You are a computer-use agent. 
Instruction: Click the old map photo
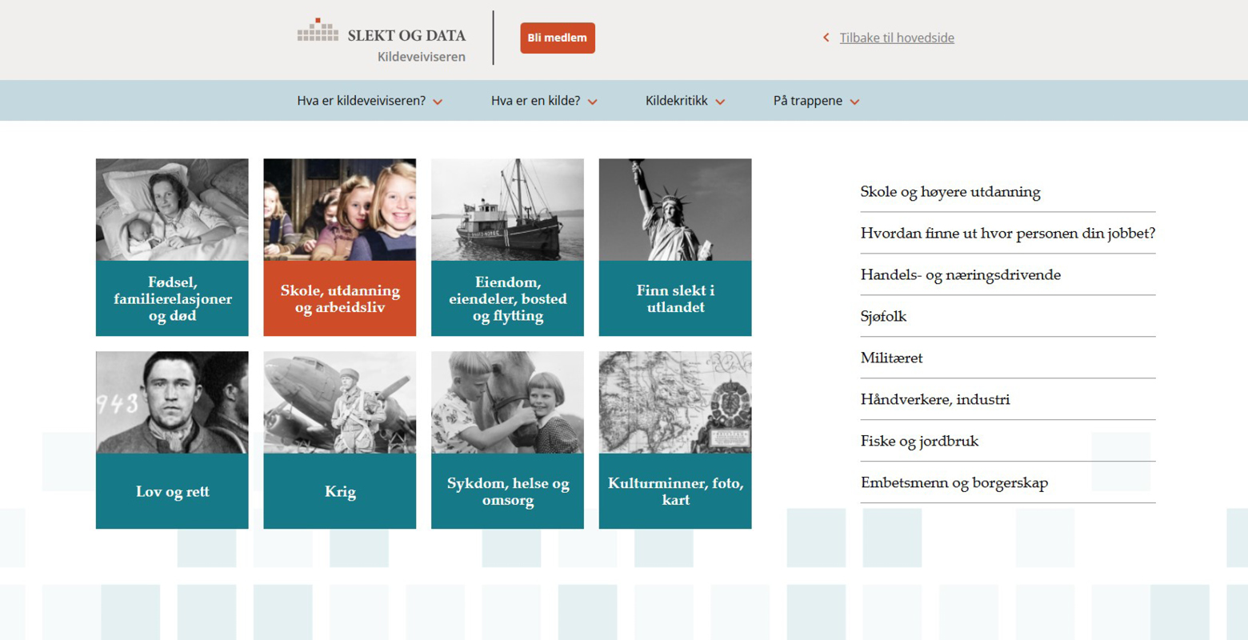click(675, 402)
